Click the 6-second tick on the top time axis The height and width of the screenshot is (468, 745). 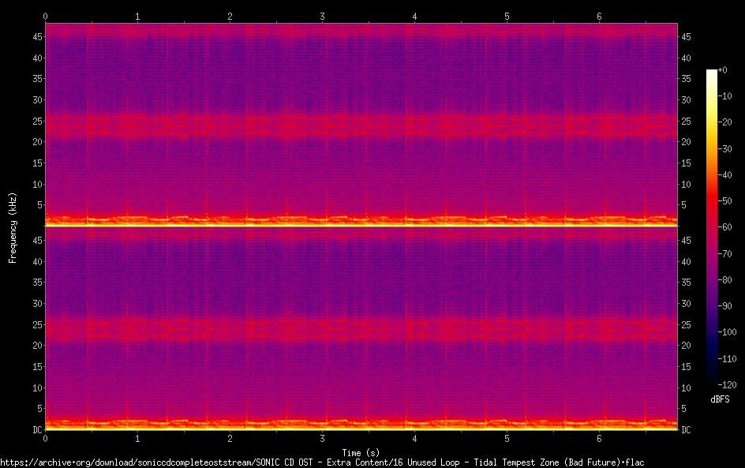(600, 17)
